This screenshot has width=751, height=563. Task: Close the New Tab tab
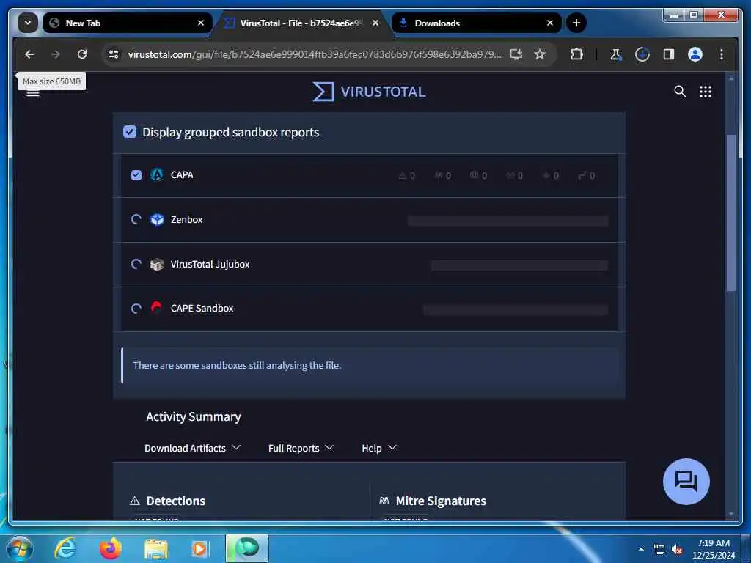tap(201, 23)
